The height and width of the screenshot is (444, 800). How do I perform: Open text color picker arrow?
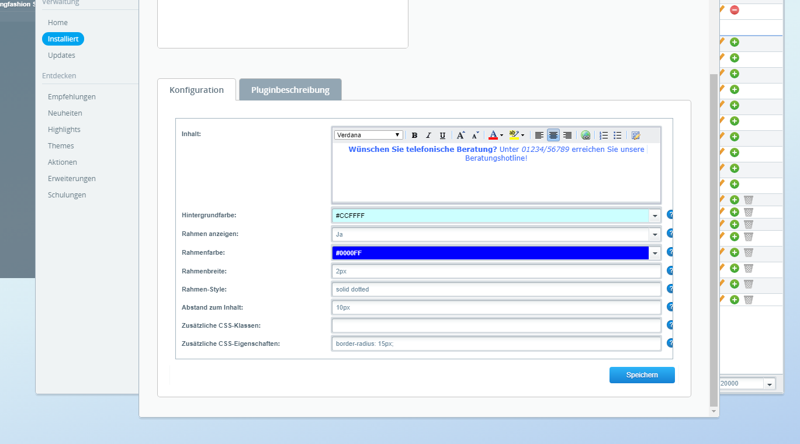[x=501, y=136]
